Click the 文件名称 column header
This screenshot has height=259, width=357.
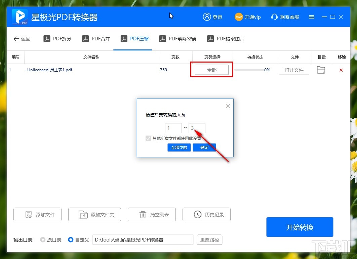click(x=91, y=57)
